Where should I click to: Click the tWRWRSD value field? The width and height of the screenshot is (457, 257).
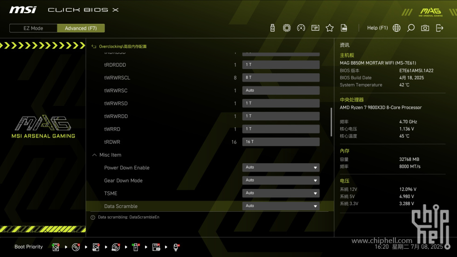pos(281,103)
